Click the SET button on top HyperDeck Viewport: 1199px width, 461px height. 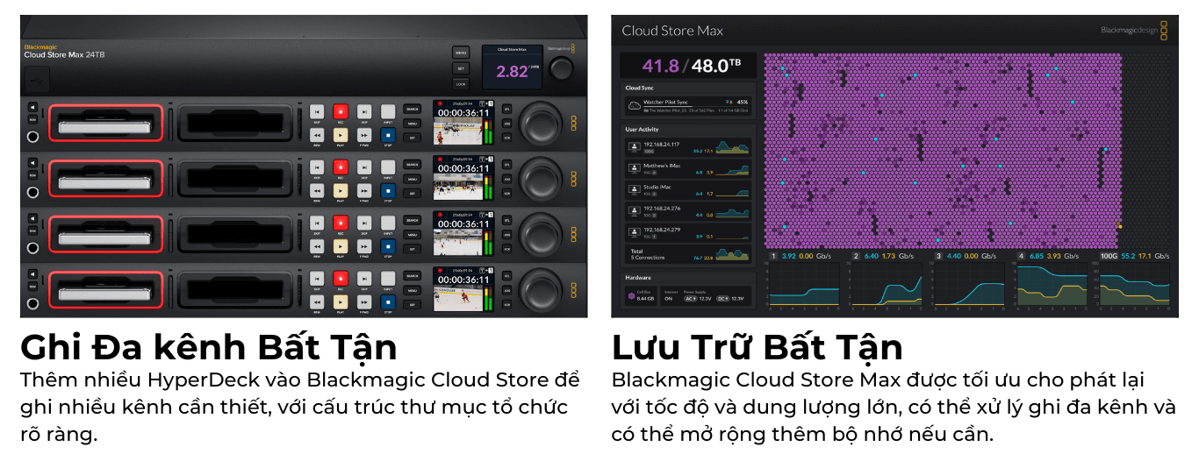tap(413, 138)
